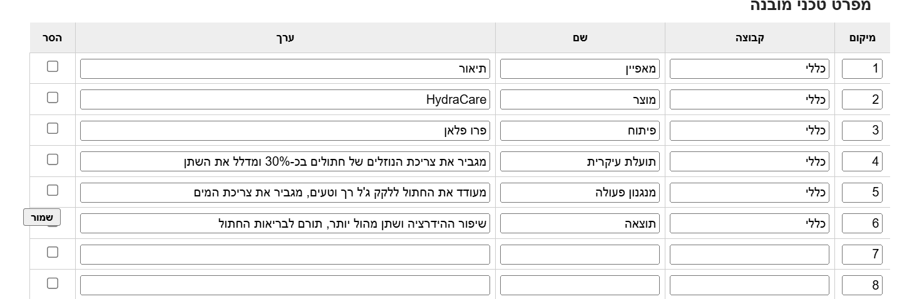Viewport: 897px width, 299px height.
Task: Click the empty group field in row 7
Action: [x=749, y=254]
